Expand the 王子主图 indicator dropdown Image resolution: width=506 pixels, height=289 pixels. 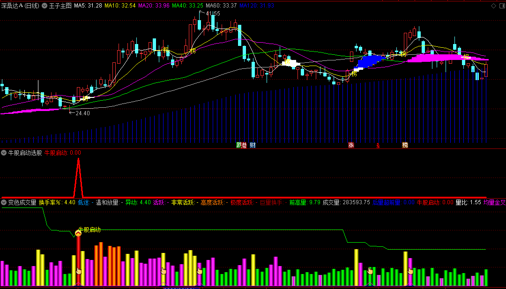[45, 6]
